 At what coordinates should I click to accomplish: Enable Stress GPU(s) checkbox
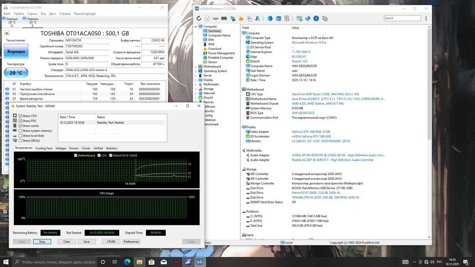pos(20,140)
